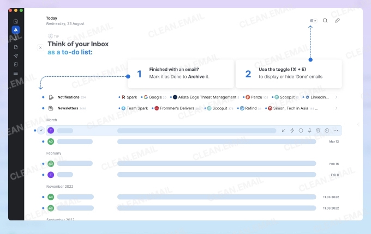Click the unread dot beside Notifications

43,97
